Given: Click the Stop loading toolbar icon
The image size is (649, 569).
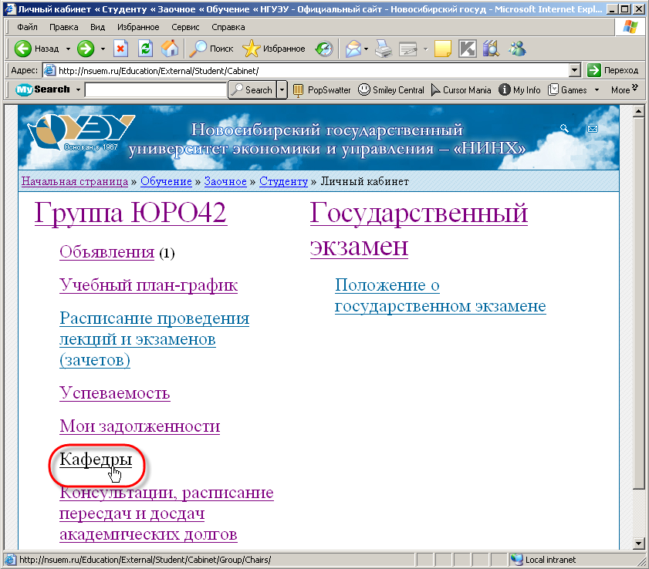Looking at the screenshot, I should [120, 49].
